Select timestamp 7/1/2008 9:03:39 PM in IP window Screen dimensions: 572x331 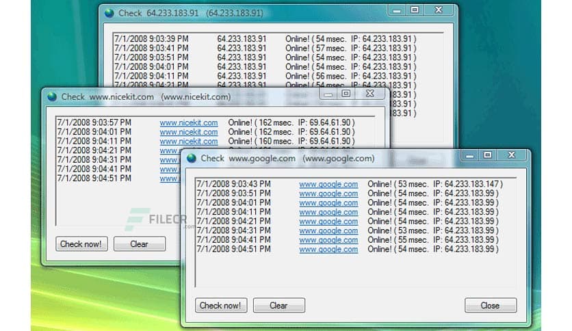point(151,39)
